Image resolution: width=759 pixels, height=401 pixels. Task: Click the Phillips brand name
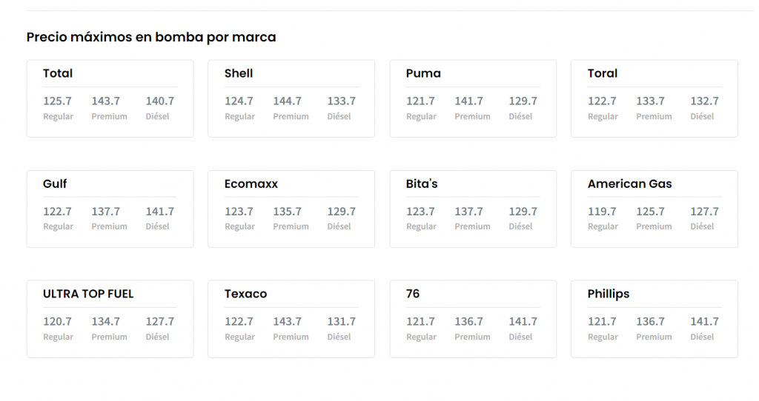pos(609,294)
